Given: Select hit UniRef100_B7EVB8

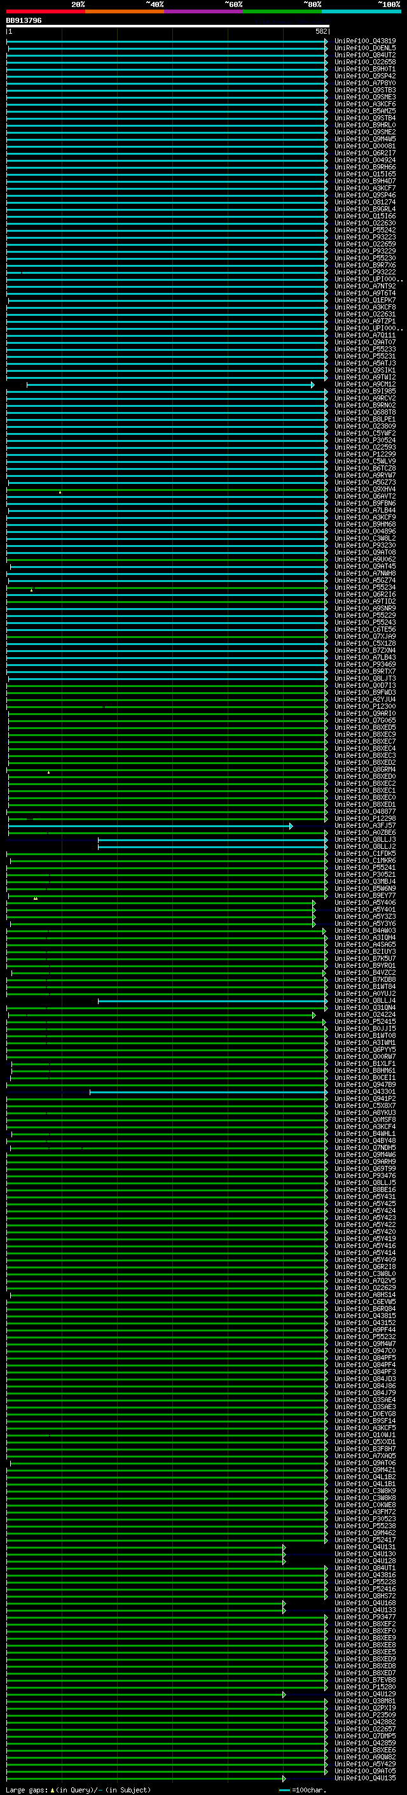Looking at the screenshot, I should click(365, 1681).
